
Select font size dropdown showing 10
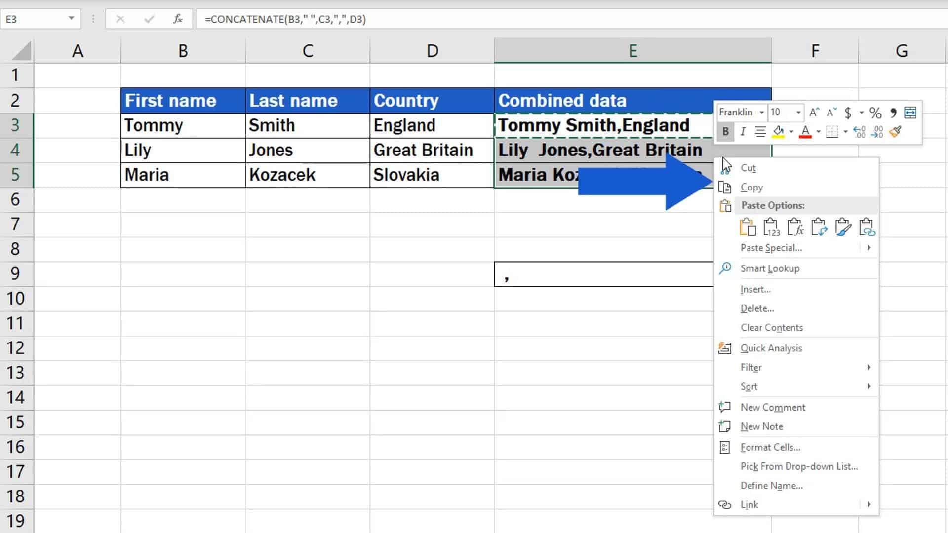785,112
